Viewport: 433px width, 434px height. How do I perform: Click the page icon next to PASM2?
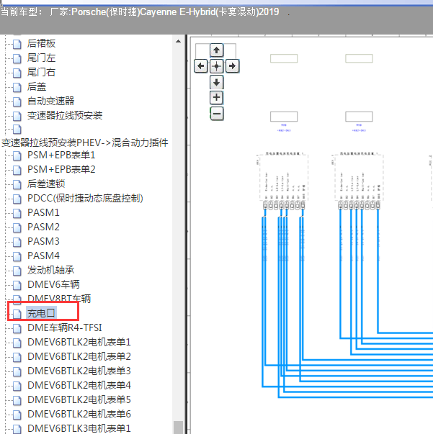click(x=17, y=227)
